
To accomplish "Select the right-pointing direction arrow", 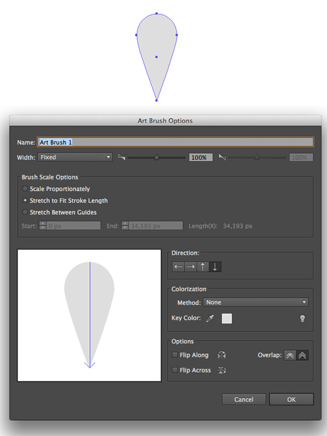I will point(191,267).
